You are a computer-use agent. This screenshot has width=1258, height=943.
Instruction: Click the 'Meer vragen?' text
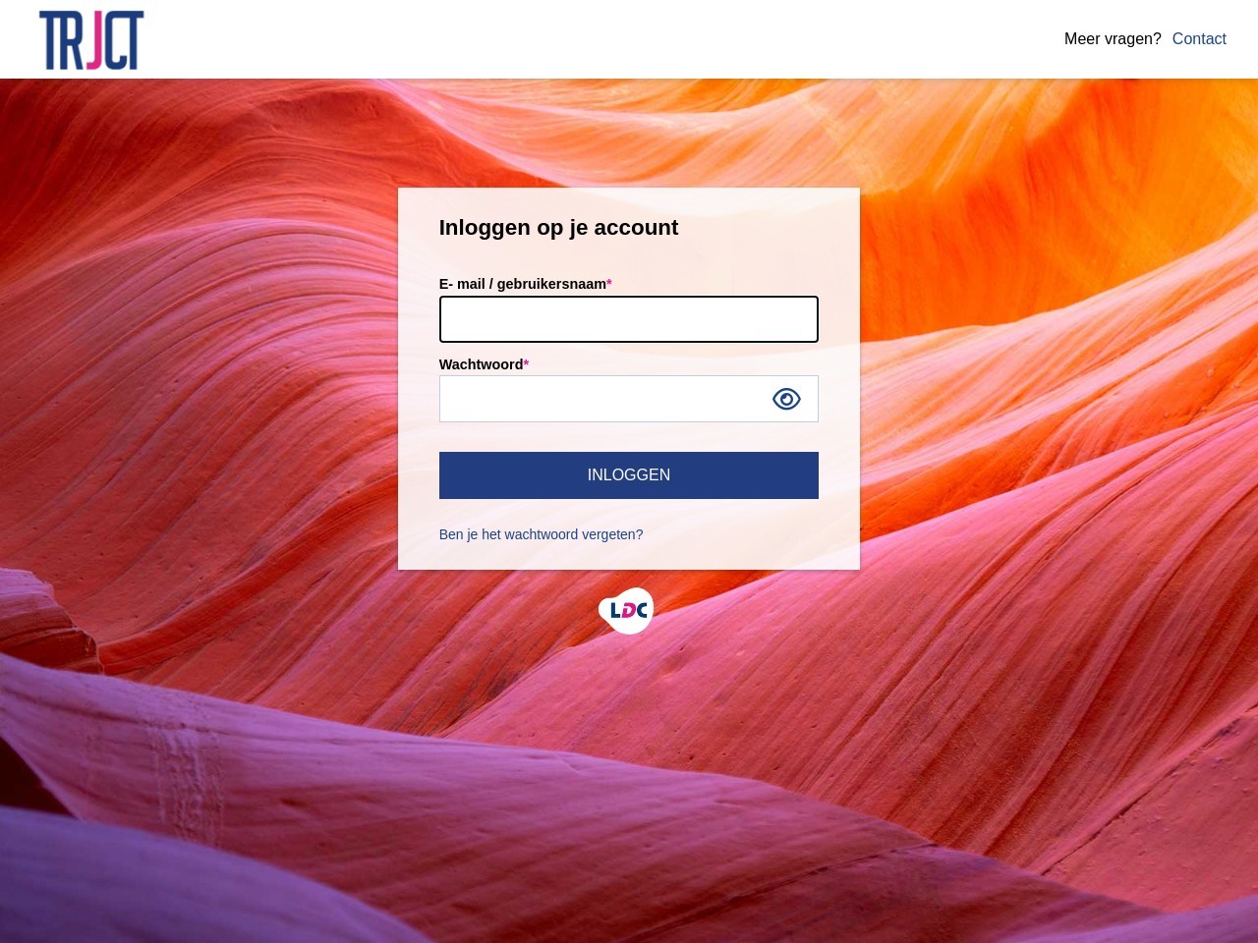click(1113, 39)
